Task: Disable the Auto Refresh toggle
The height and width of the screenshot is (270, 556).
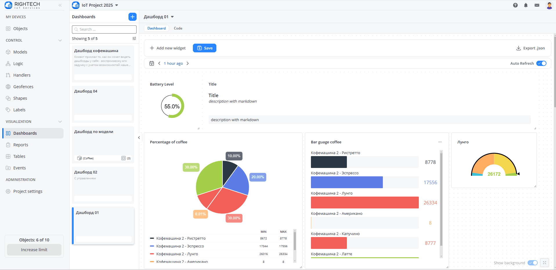Action: pyautogui.click(x=541, y=63)
